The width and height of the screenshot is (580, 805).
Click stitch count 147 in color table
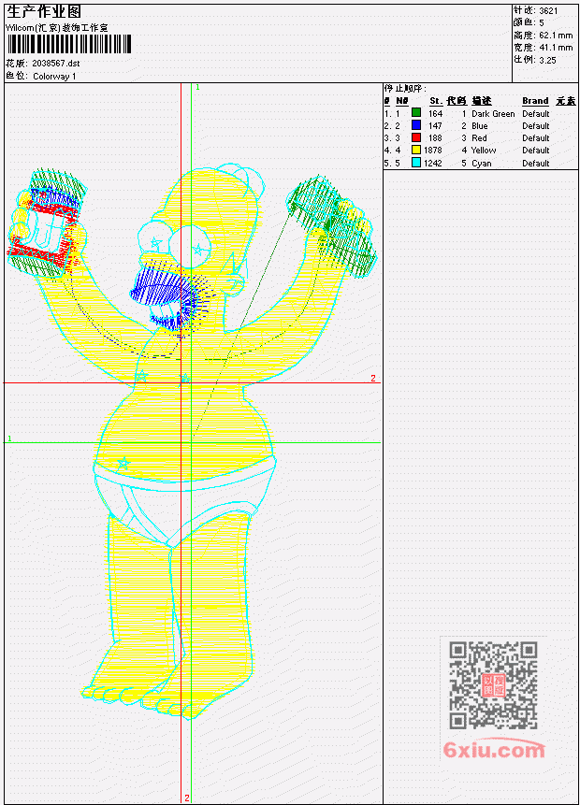[435, 126]
